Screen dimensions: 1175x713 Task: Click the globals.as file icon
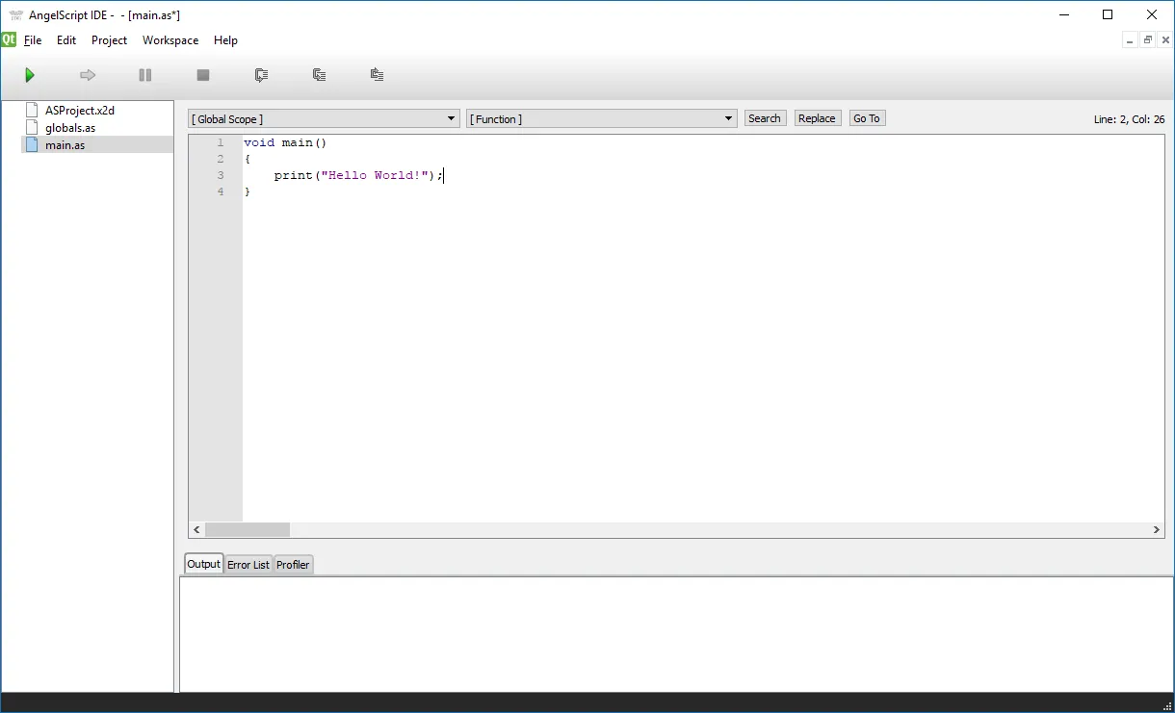(32, 127)
